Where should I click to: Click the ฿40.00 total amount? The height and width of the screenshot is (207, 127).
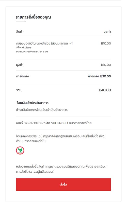105,90
